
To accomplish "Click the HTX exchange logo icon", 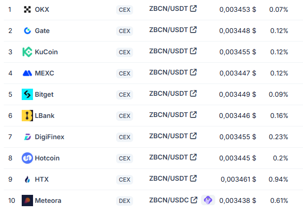I will (27, 179).
